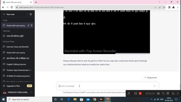Click the ENG language indicator

(x=162, y=99)
